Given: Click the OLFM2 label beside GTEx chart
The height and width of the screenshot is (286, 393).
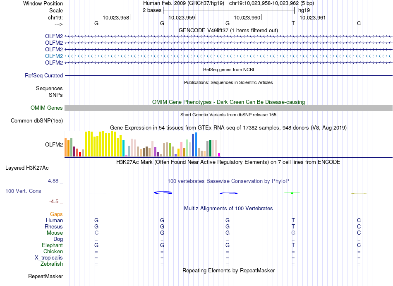Looking at the screenshot, I should (54, 144).
